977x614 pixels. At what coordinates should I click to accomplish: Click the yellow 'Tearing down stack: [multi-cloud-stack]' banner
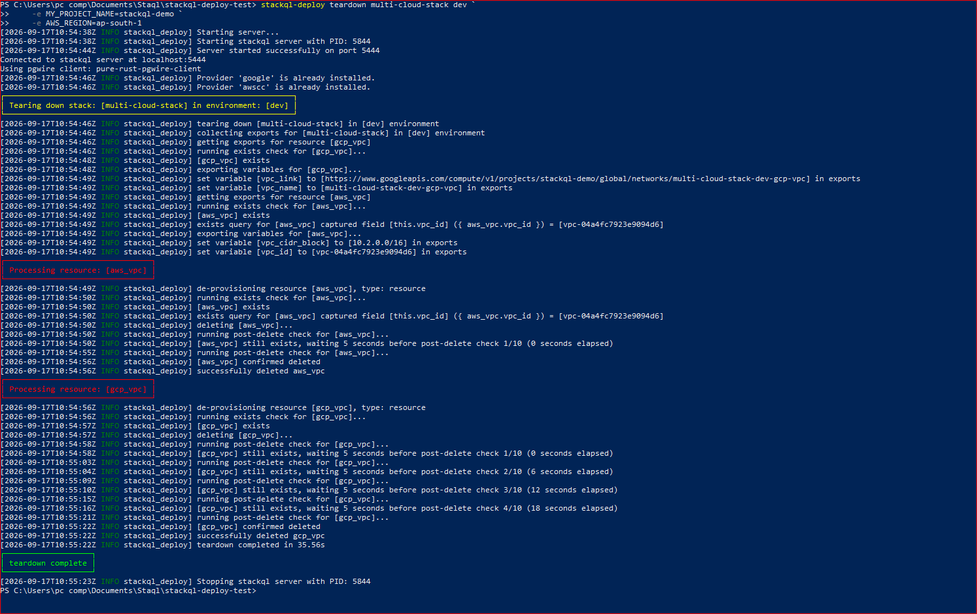(x=148, y=105)
